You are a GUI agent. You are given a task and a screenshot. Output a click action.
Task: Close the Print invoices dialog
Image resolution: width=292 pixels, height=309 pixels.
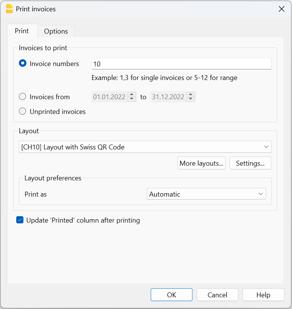pos(281,9)
